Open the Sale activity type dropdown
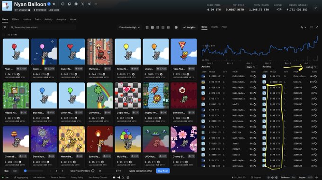This screenshot has width=322, height=180. pyautogui.click(x=251, y=67)
